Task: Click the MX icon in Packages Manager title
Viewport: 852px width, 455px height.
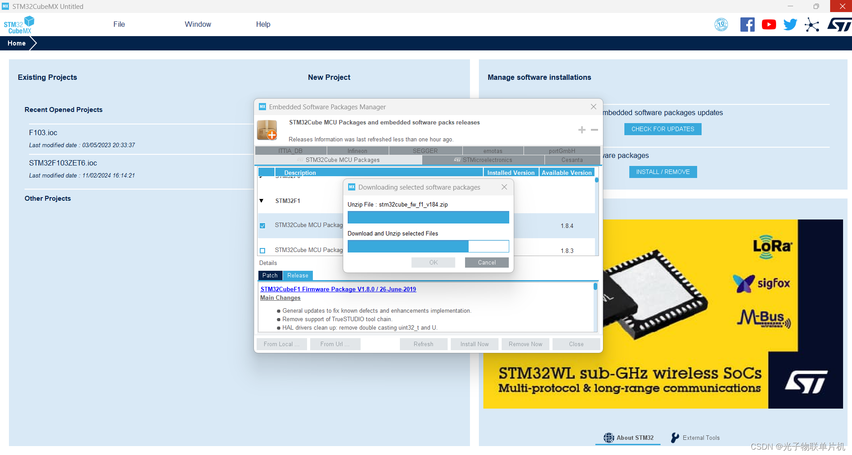Action: pos(262,107)
